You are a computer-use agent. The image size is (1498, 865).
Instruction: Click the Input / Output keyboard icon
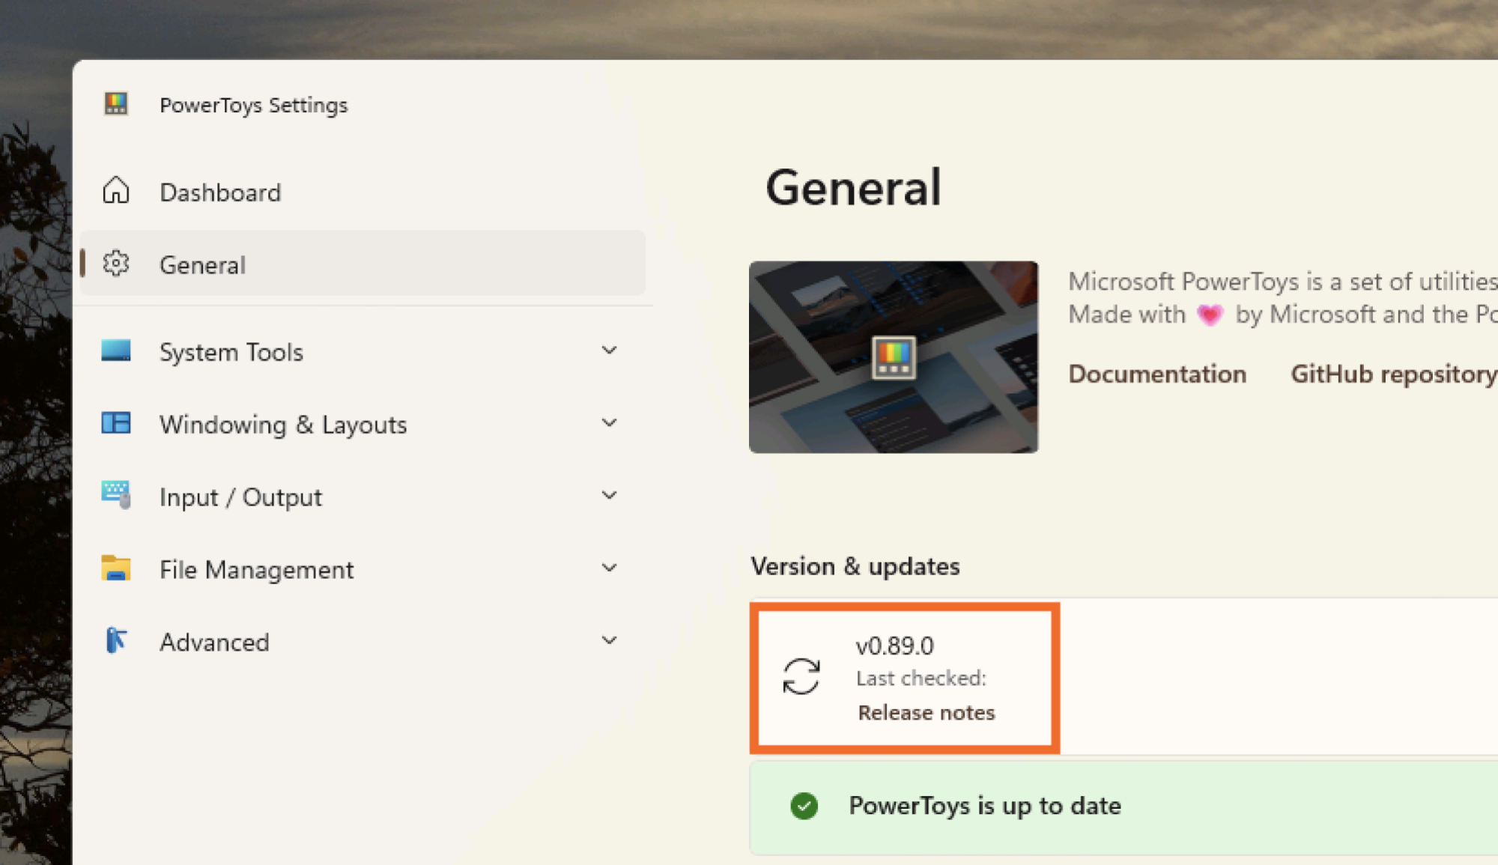(116, 495)
